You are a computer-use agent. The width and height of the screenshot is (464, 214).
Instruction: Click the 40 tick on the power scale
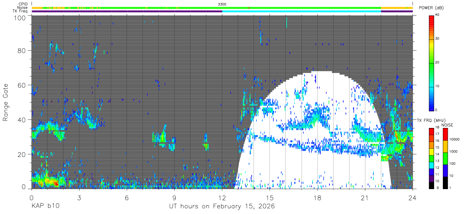(437, 15)
